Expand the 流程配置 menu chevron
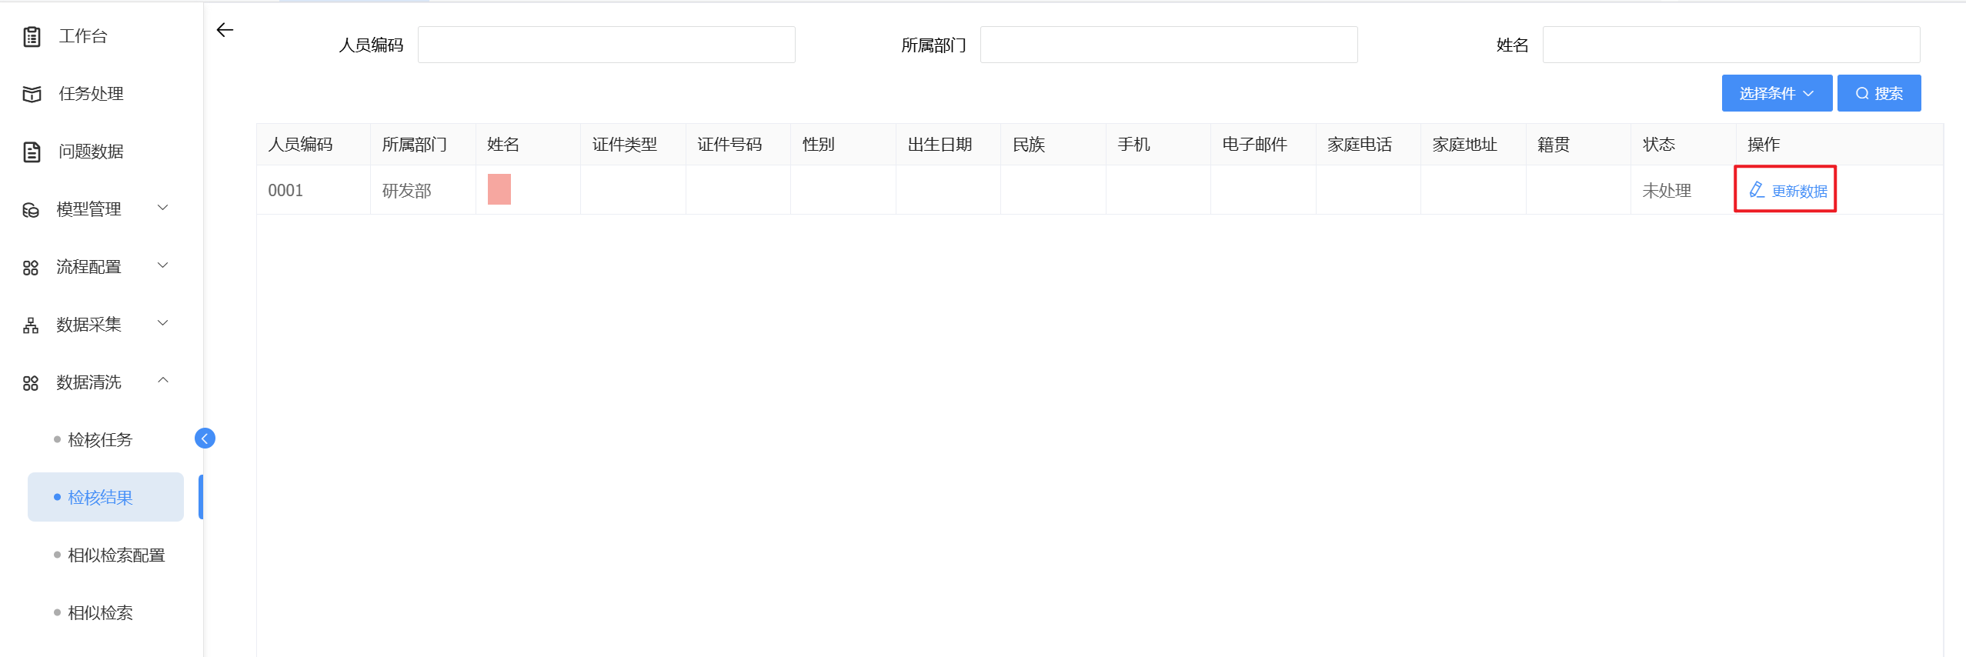Image resolution: width=1966 pixels, height=657 pixels. pyautogui.click(x=163, y=265)
